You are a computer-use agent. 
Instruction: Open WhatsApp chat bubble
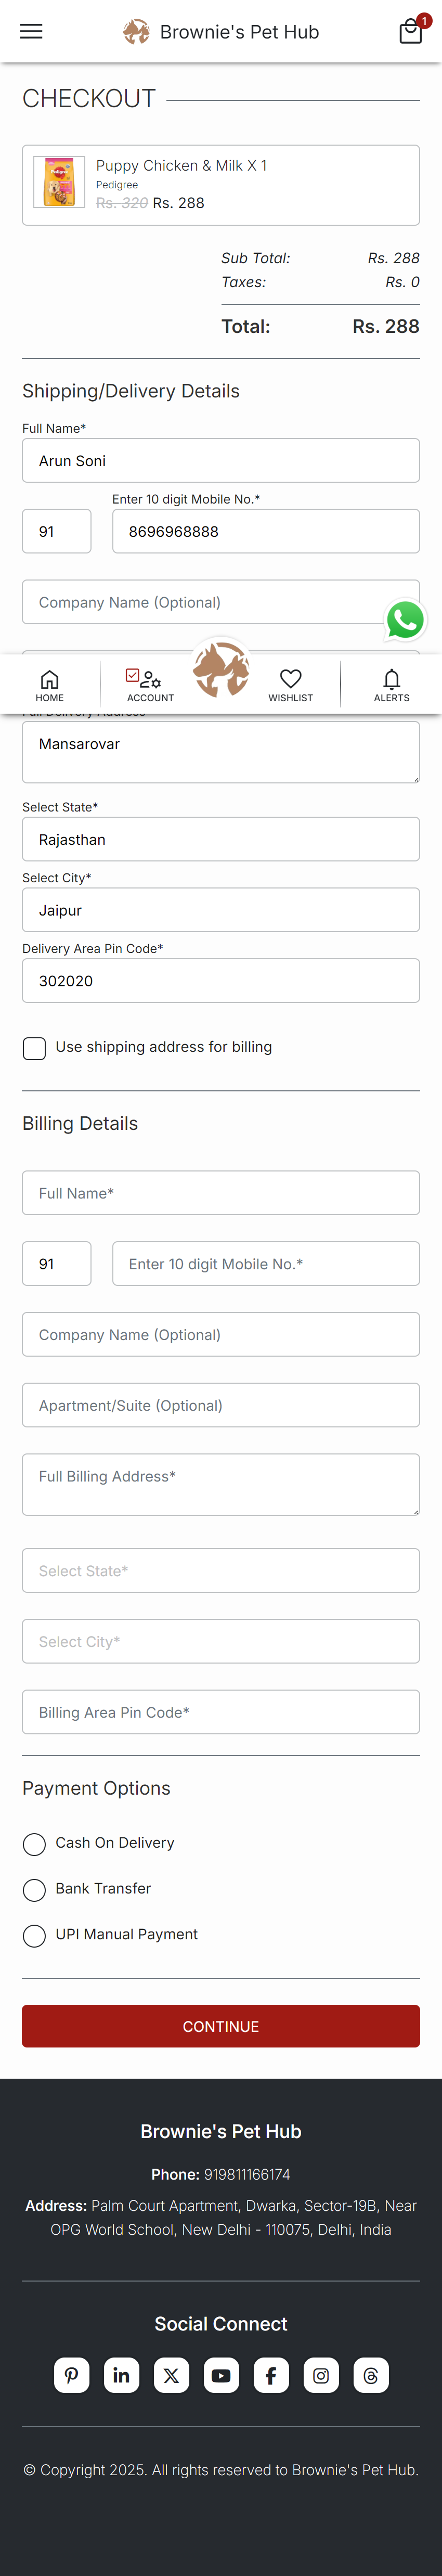click(x=405, y=620)
